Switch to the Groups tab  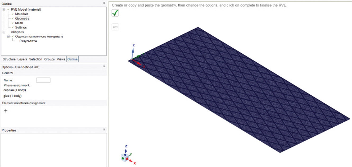pos(49,59)
